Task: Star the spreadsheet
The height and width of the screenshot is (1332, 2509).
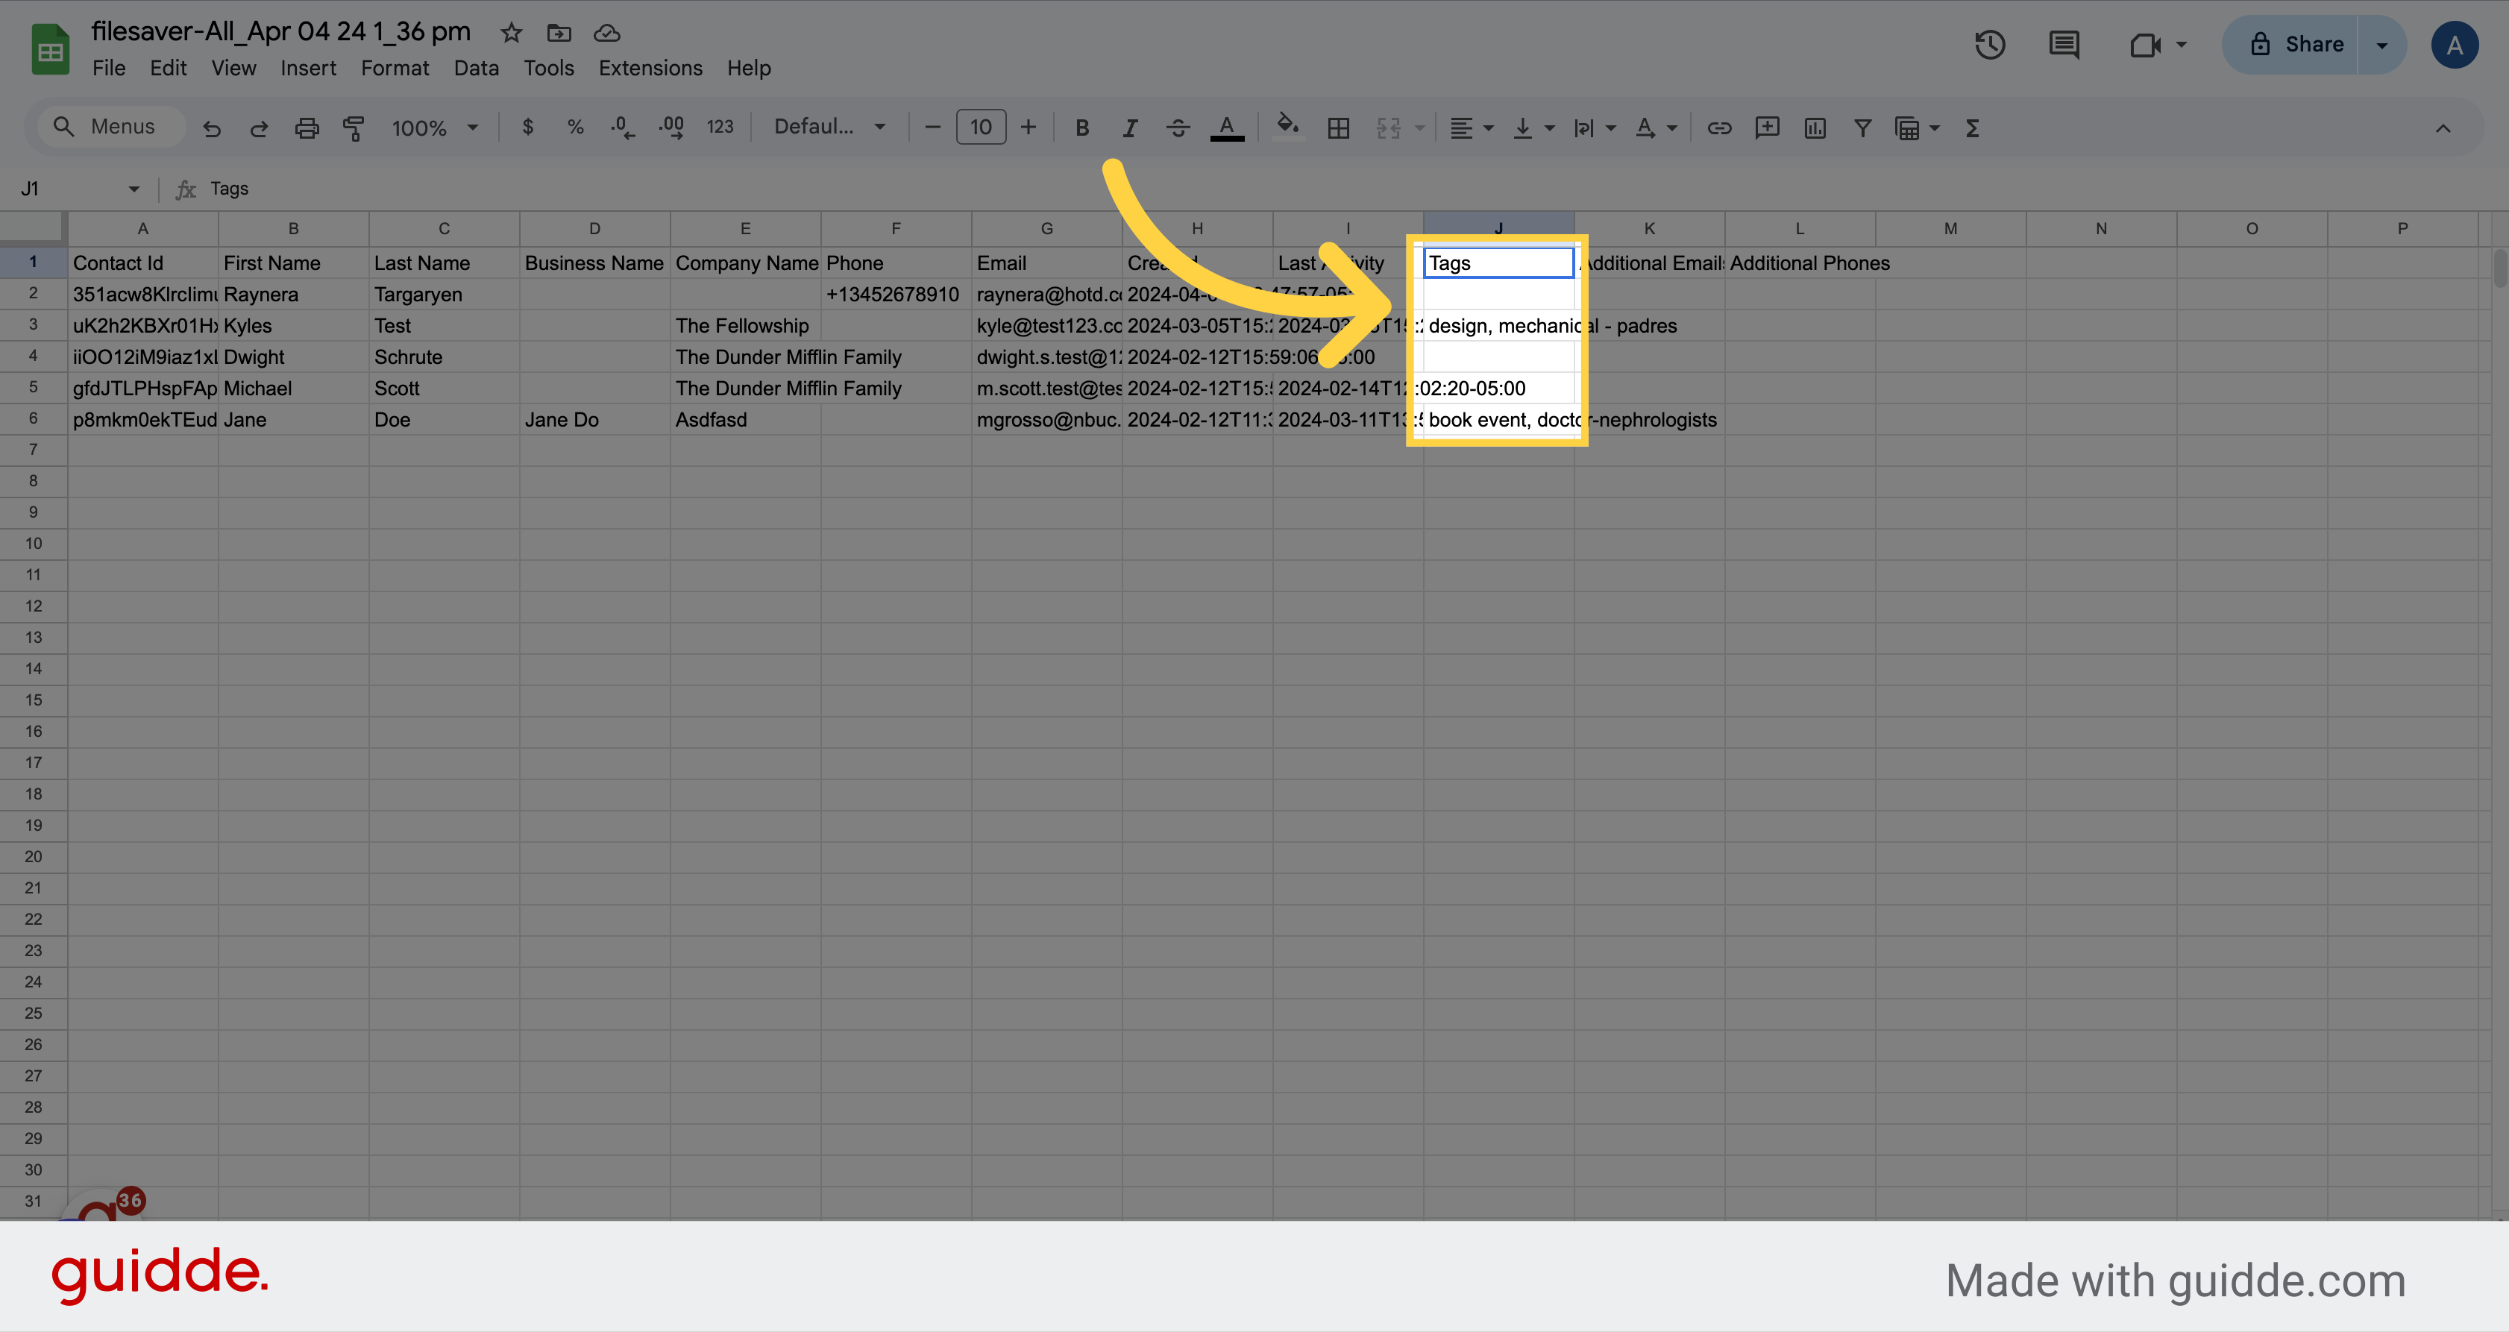Action: coord(512,33)
